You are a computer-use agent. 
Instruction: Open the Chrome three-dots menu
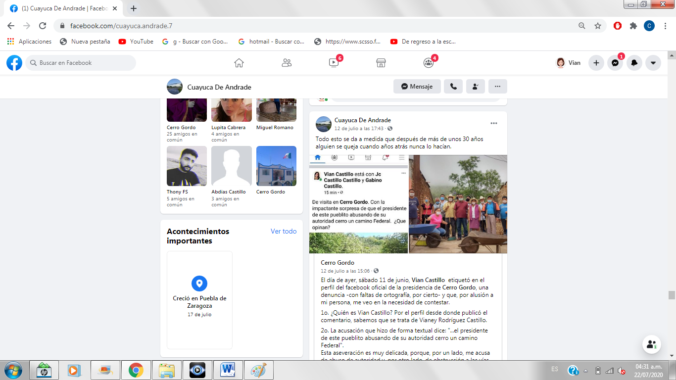(665, 26)
